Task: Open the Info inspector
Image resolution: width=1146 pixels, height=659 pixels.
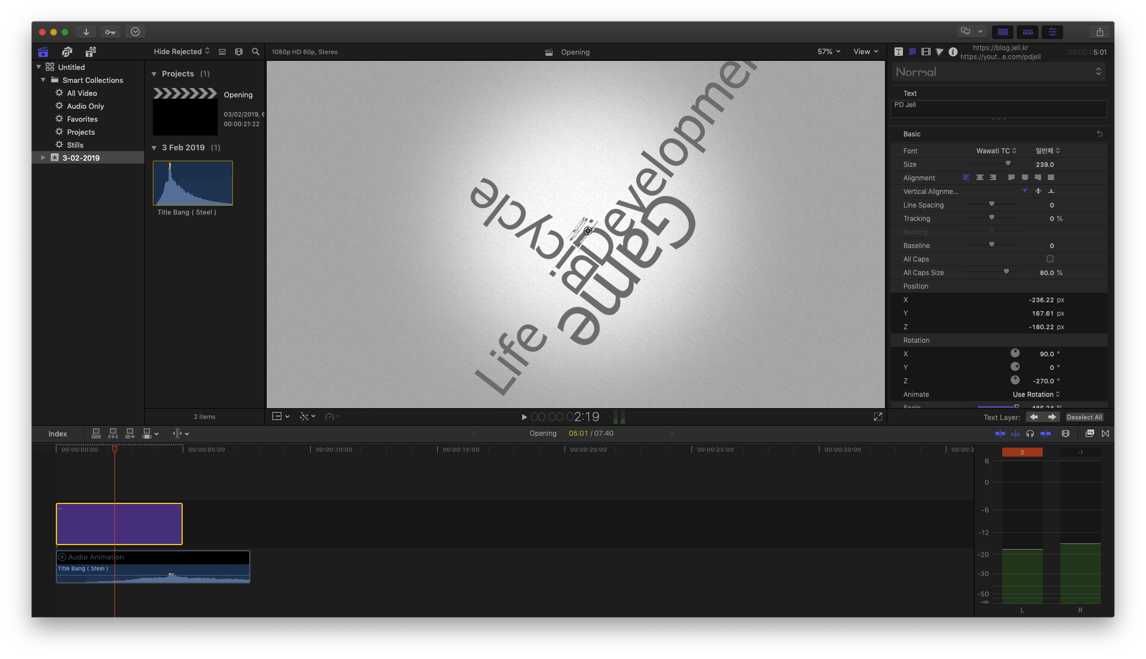Action: [953, 51]
